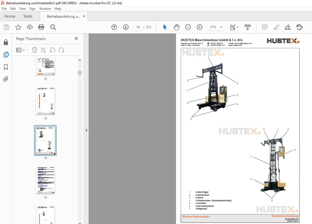Add a comment note

pyautogui.click(x=265, y=27)
